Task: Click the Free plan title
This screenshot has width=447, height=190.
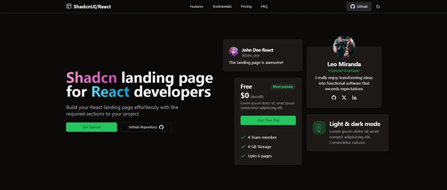Action: tap(246, 86)
